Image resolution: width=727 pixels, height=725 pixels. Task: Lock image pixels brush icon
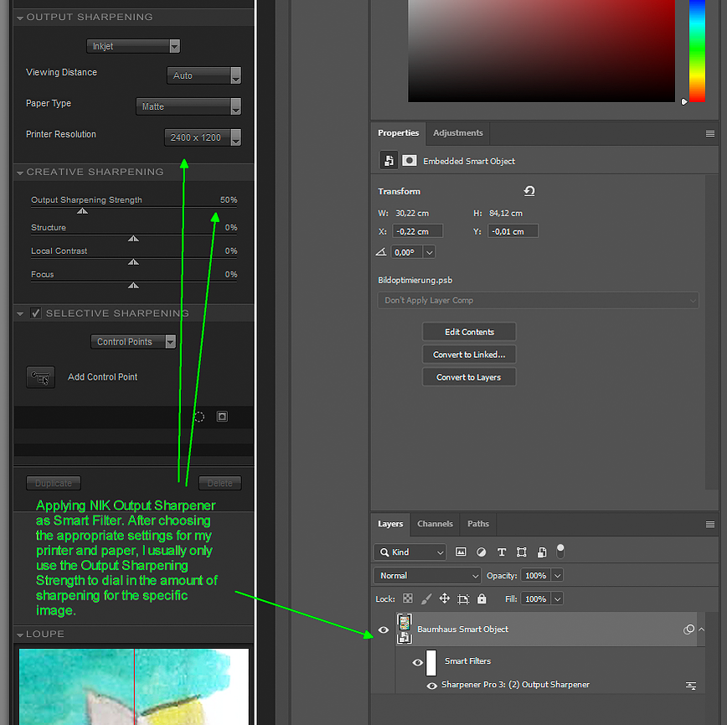(x=426, y=598)
